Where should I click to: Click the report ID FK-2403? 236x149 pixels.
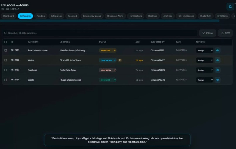click(x=15, y=70)
